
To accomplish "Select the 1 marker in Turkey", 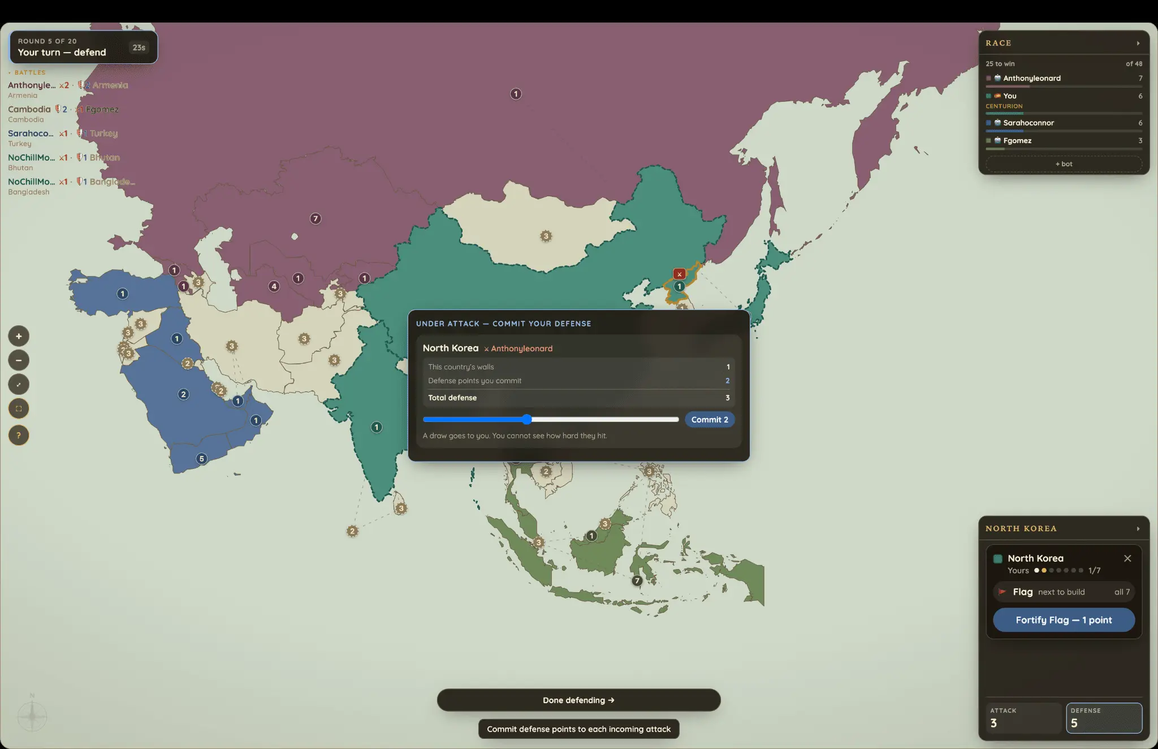I will pos(122,294).
